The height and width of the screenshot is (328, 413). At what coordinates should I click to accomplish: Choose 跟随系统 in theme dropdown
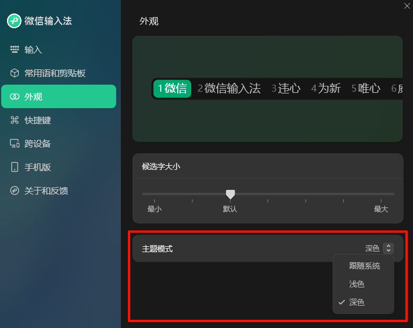[x=363, y=266]
